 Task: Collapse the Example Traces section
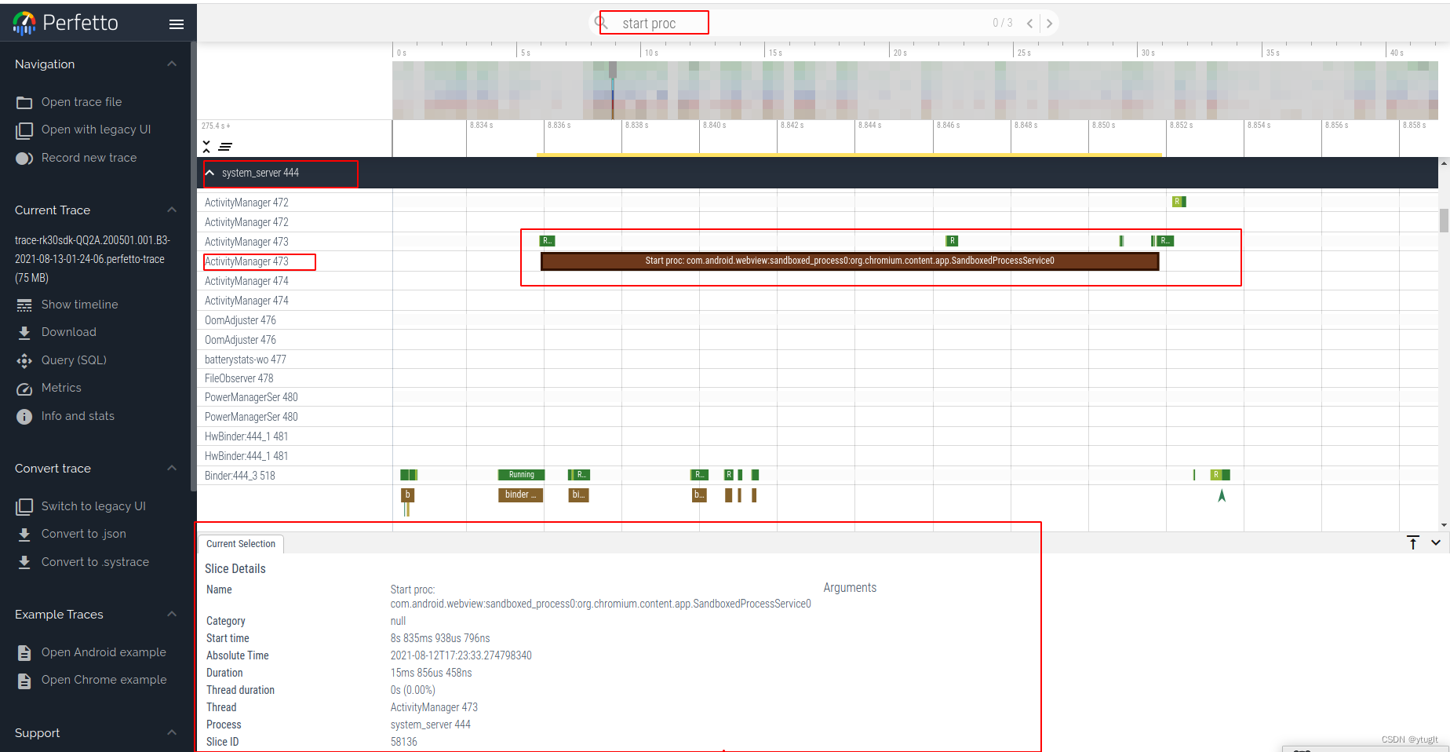pyautogui.click(x=172, y=614)
